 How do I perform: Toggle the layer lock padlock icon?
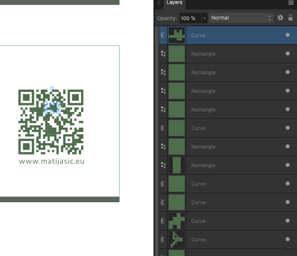coord(290,18)
